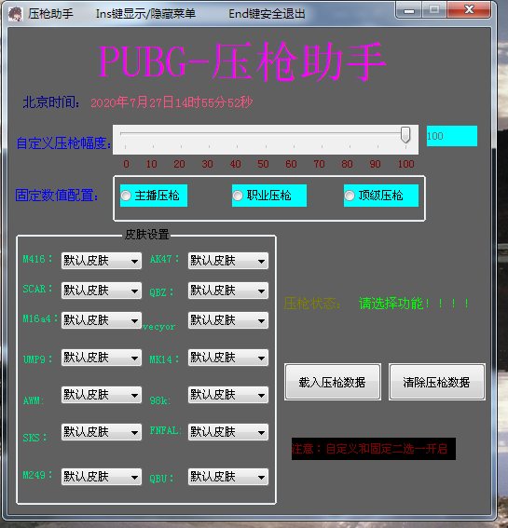Open the QBU skin combo box
The width and height of the screenshot is (508, 528).
point(227,477)
